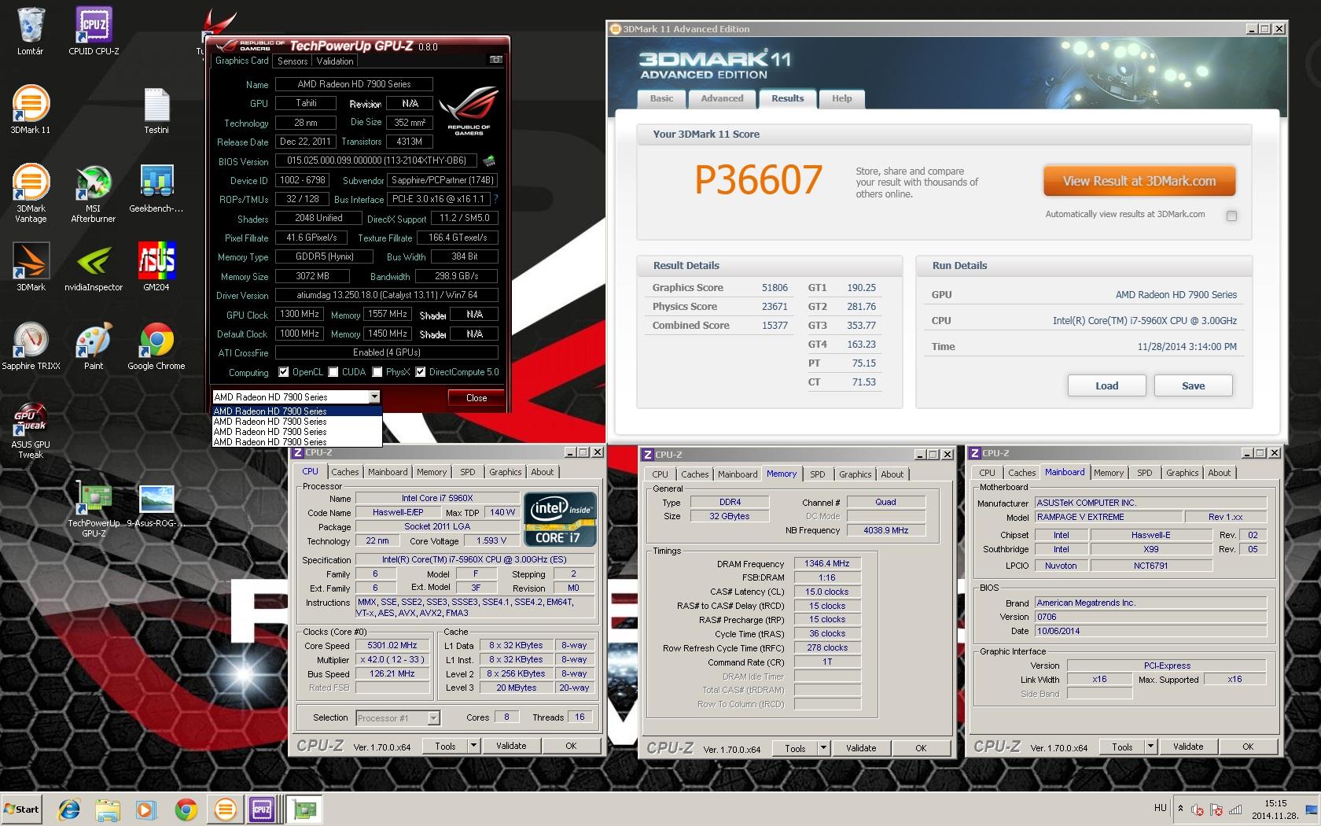This screenshot has width=1321, height=826.
Task: Open the Windows Start menu
Action: click(x=21, y=809)
